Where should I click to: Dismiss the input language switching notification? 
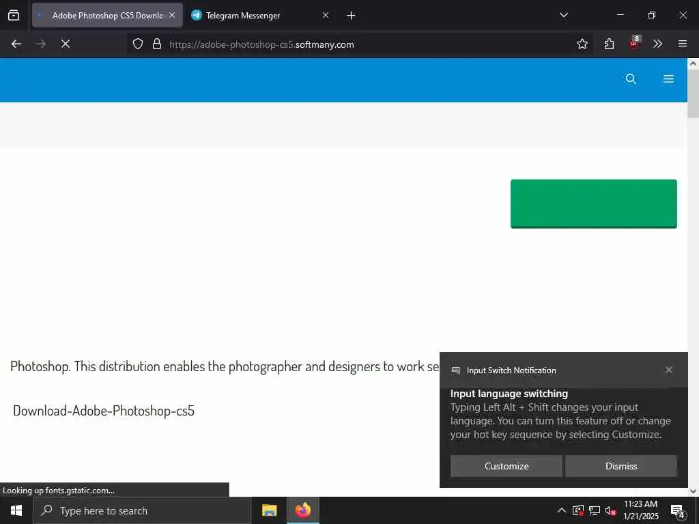click(621, 466)
